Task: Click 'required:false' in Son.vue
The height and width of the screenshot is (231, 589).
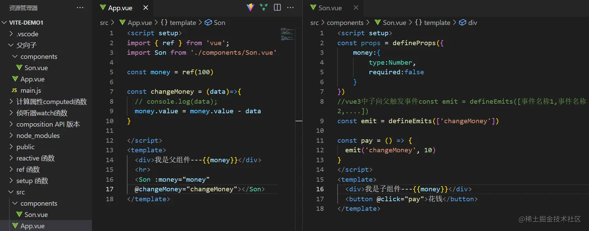Action: [396, 72]
